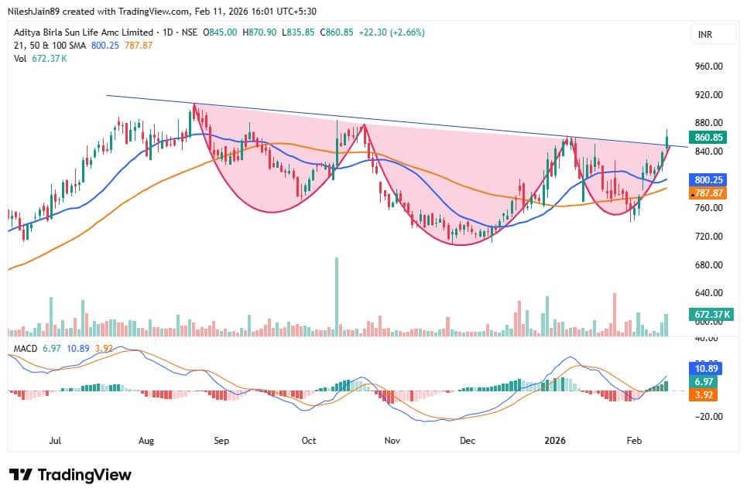Click the C860.85 close value
Image resolution: width=747 pixels, height=498 pixels.
pos(336,32)
